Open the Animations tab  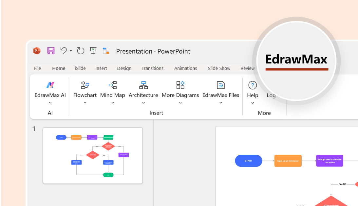click(x=186, y=68)
